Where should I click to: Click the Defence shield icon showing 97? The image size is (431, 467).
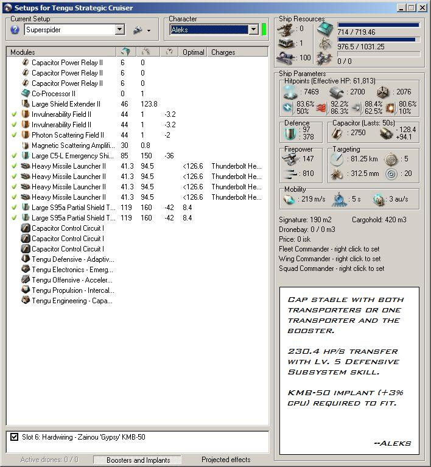click(x=289, y=133)
